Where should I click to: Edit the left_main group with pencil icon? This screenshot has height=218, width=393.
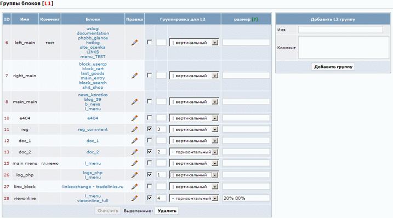[134, 42]
